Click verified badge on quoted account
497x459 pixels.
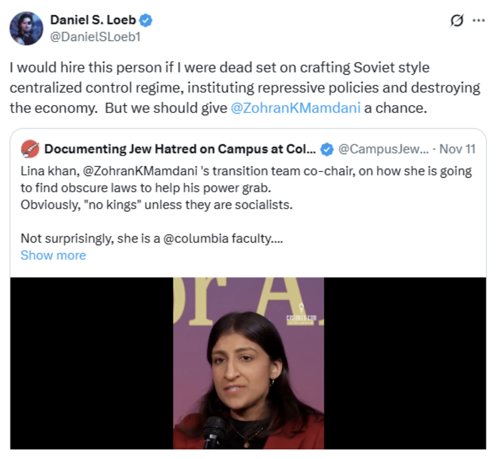[326, 150]
